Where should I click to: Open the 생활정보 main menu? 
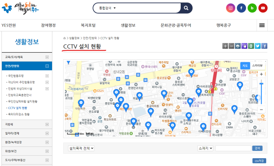coord(128,25)
